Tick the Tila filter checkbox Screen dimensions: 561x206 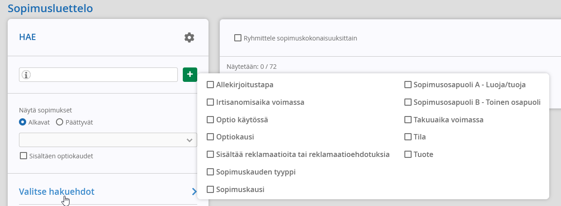tap(408, 137)
